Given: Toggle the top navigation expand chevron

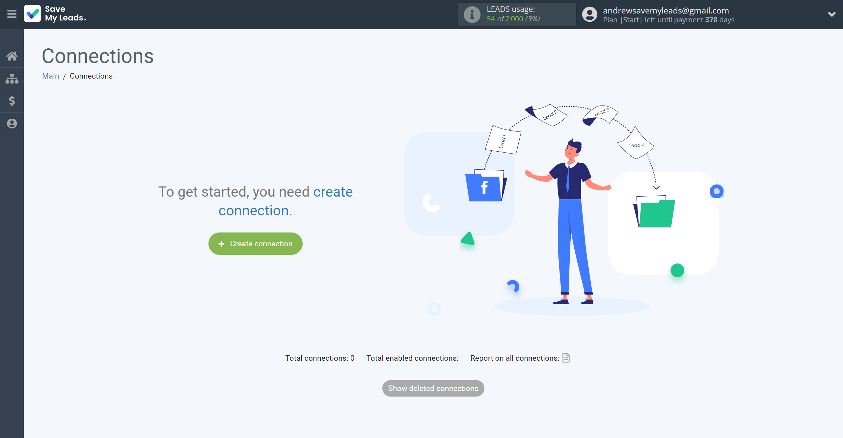Looking at the screenshot, I should (832, 14).
